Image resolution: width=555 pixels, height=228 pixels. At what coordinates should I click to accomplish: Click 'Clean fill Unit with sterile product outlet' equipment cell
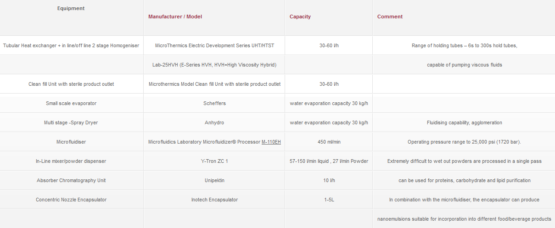[x=71, y=84]
